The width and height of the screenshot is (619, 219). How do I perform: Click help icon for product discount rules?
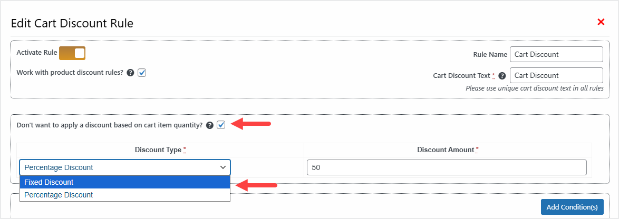tap(130, 73)
